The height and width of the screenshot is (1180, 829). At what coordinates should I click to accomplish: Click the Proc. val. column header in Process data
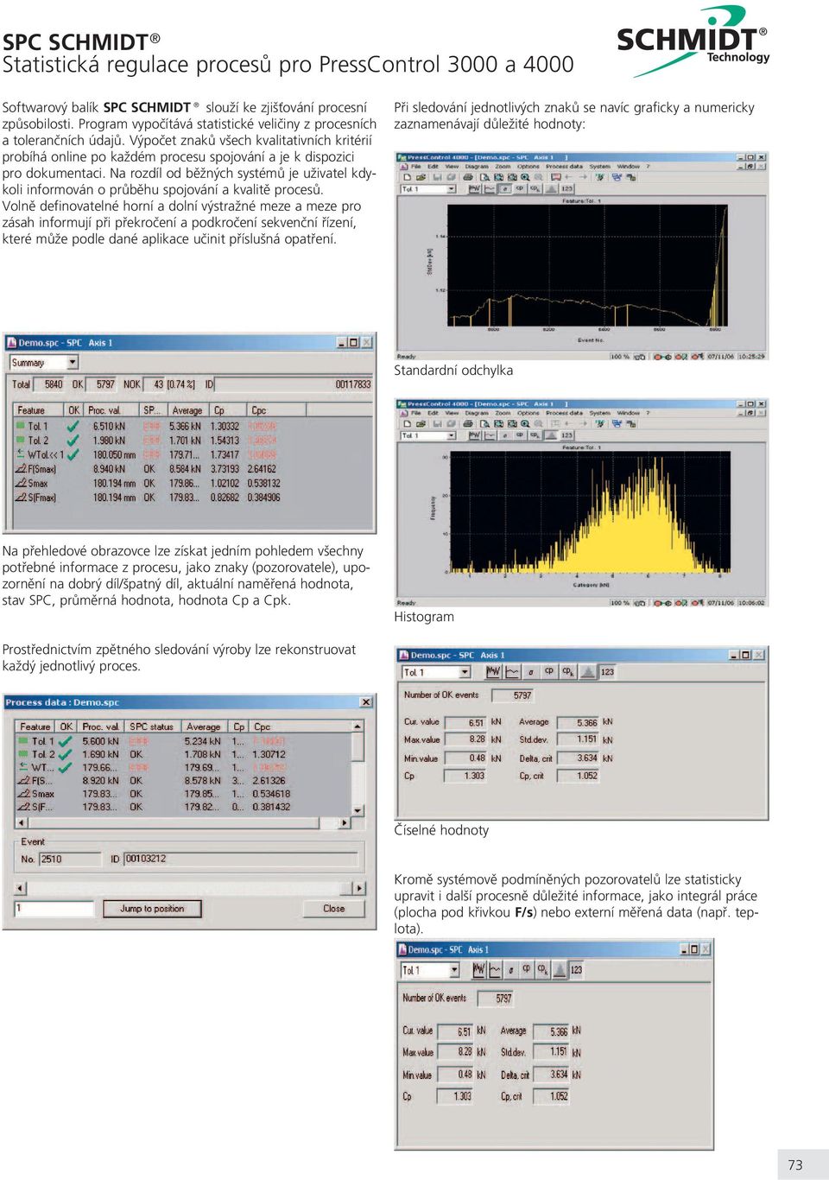click(102, 726)
